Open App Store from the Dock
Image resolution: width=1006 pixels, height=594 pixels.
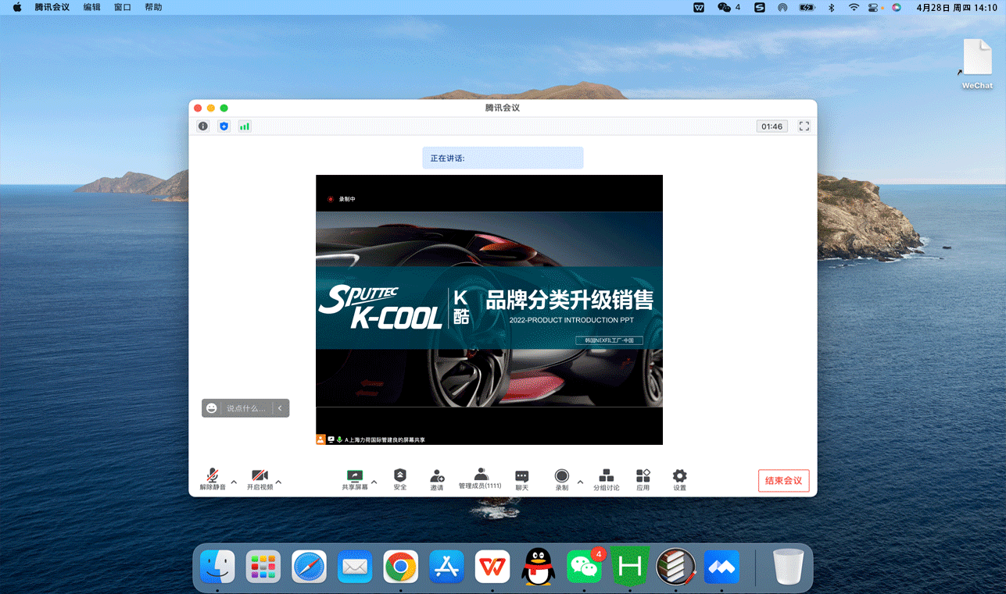click(446, 567)
